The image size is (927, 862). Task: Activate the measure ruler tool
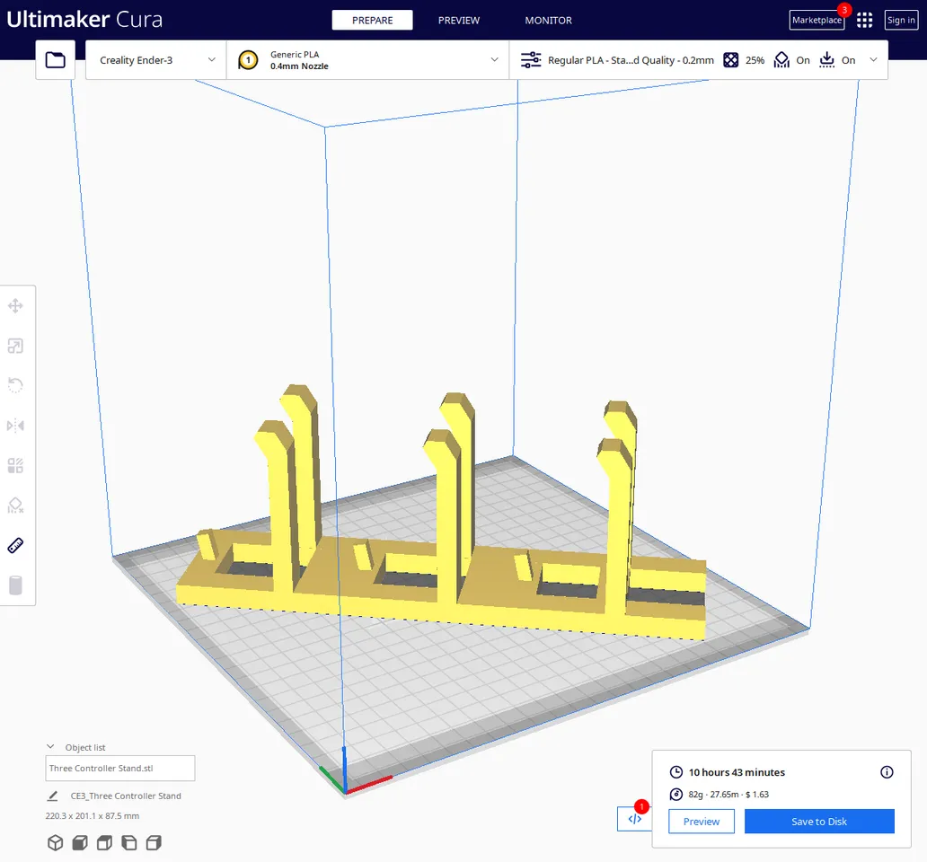point(15,545)
